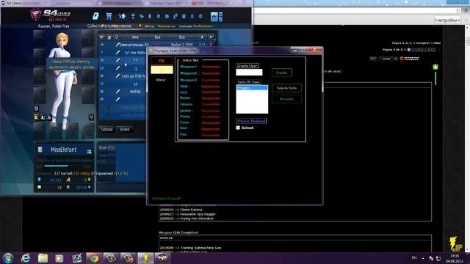
Task: Toggle the Reload checkbox
Action: click(238, 128)
